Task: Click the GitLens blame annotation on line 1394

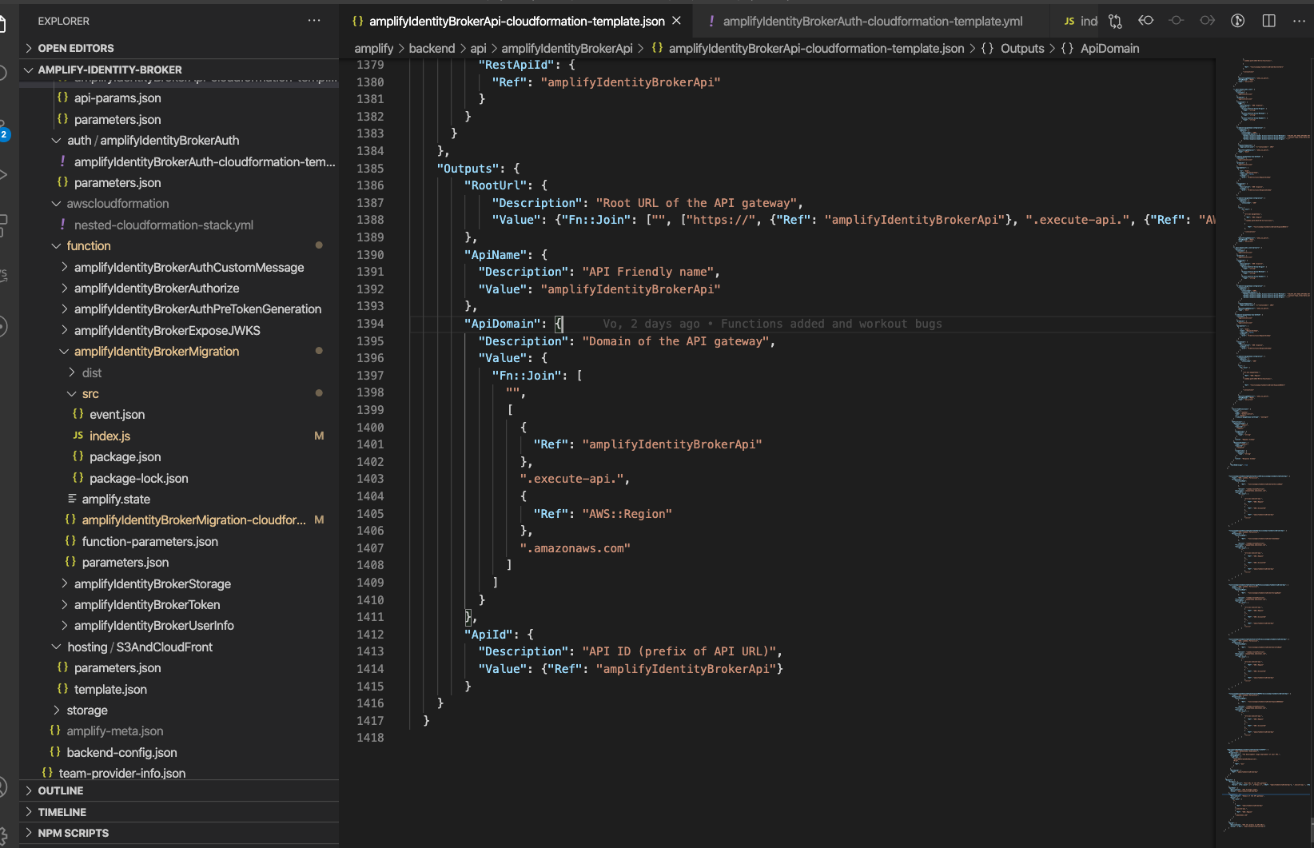Action: [x=772, y=324]
